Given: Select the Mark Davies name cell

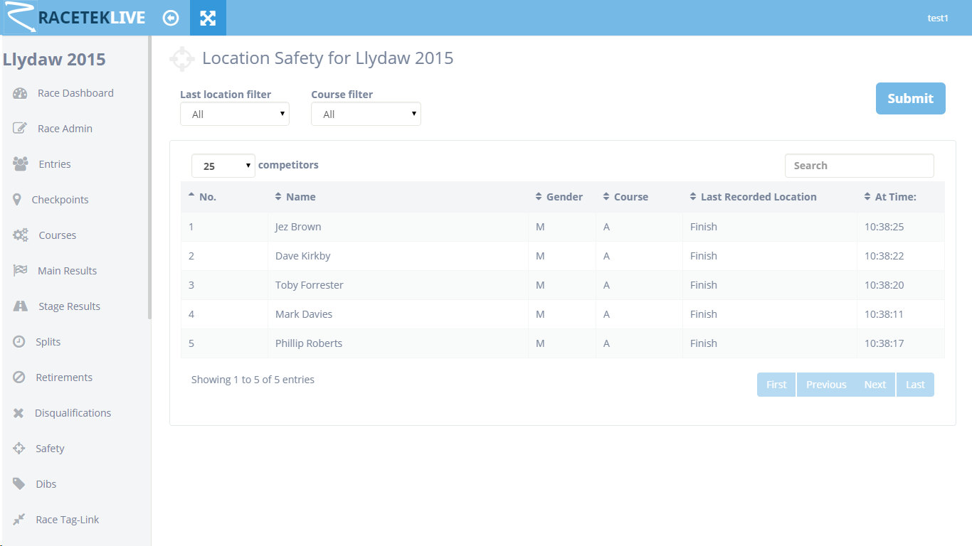Looking at the screenshot, I should 398,314.
